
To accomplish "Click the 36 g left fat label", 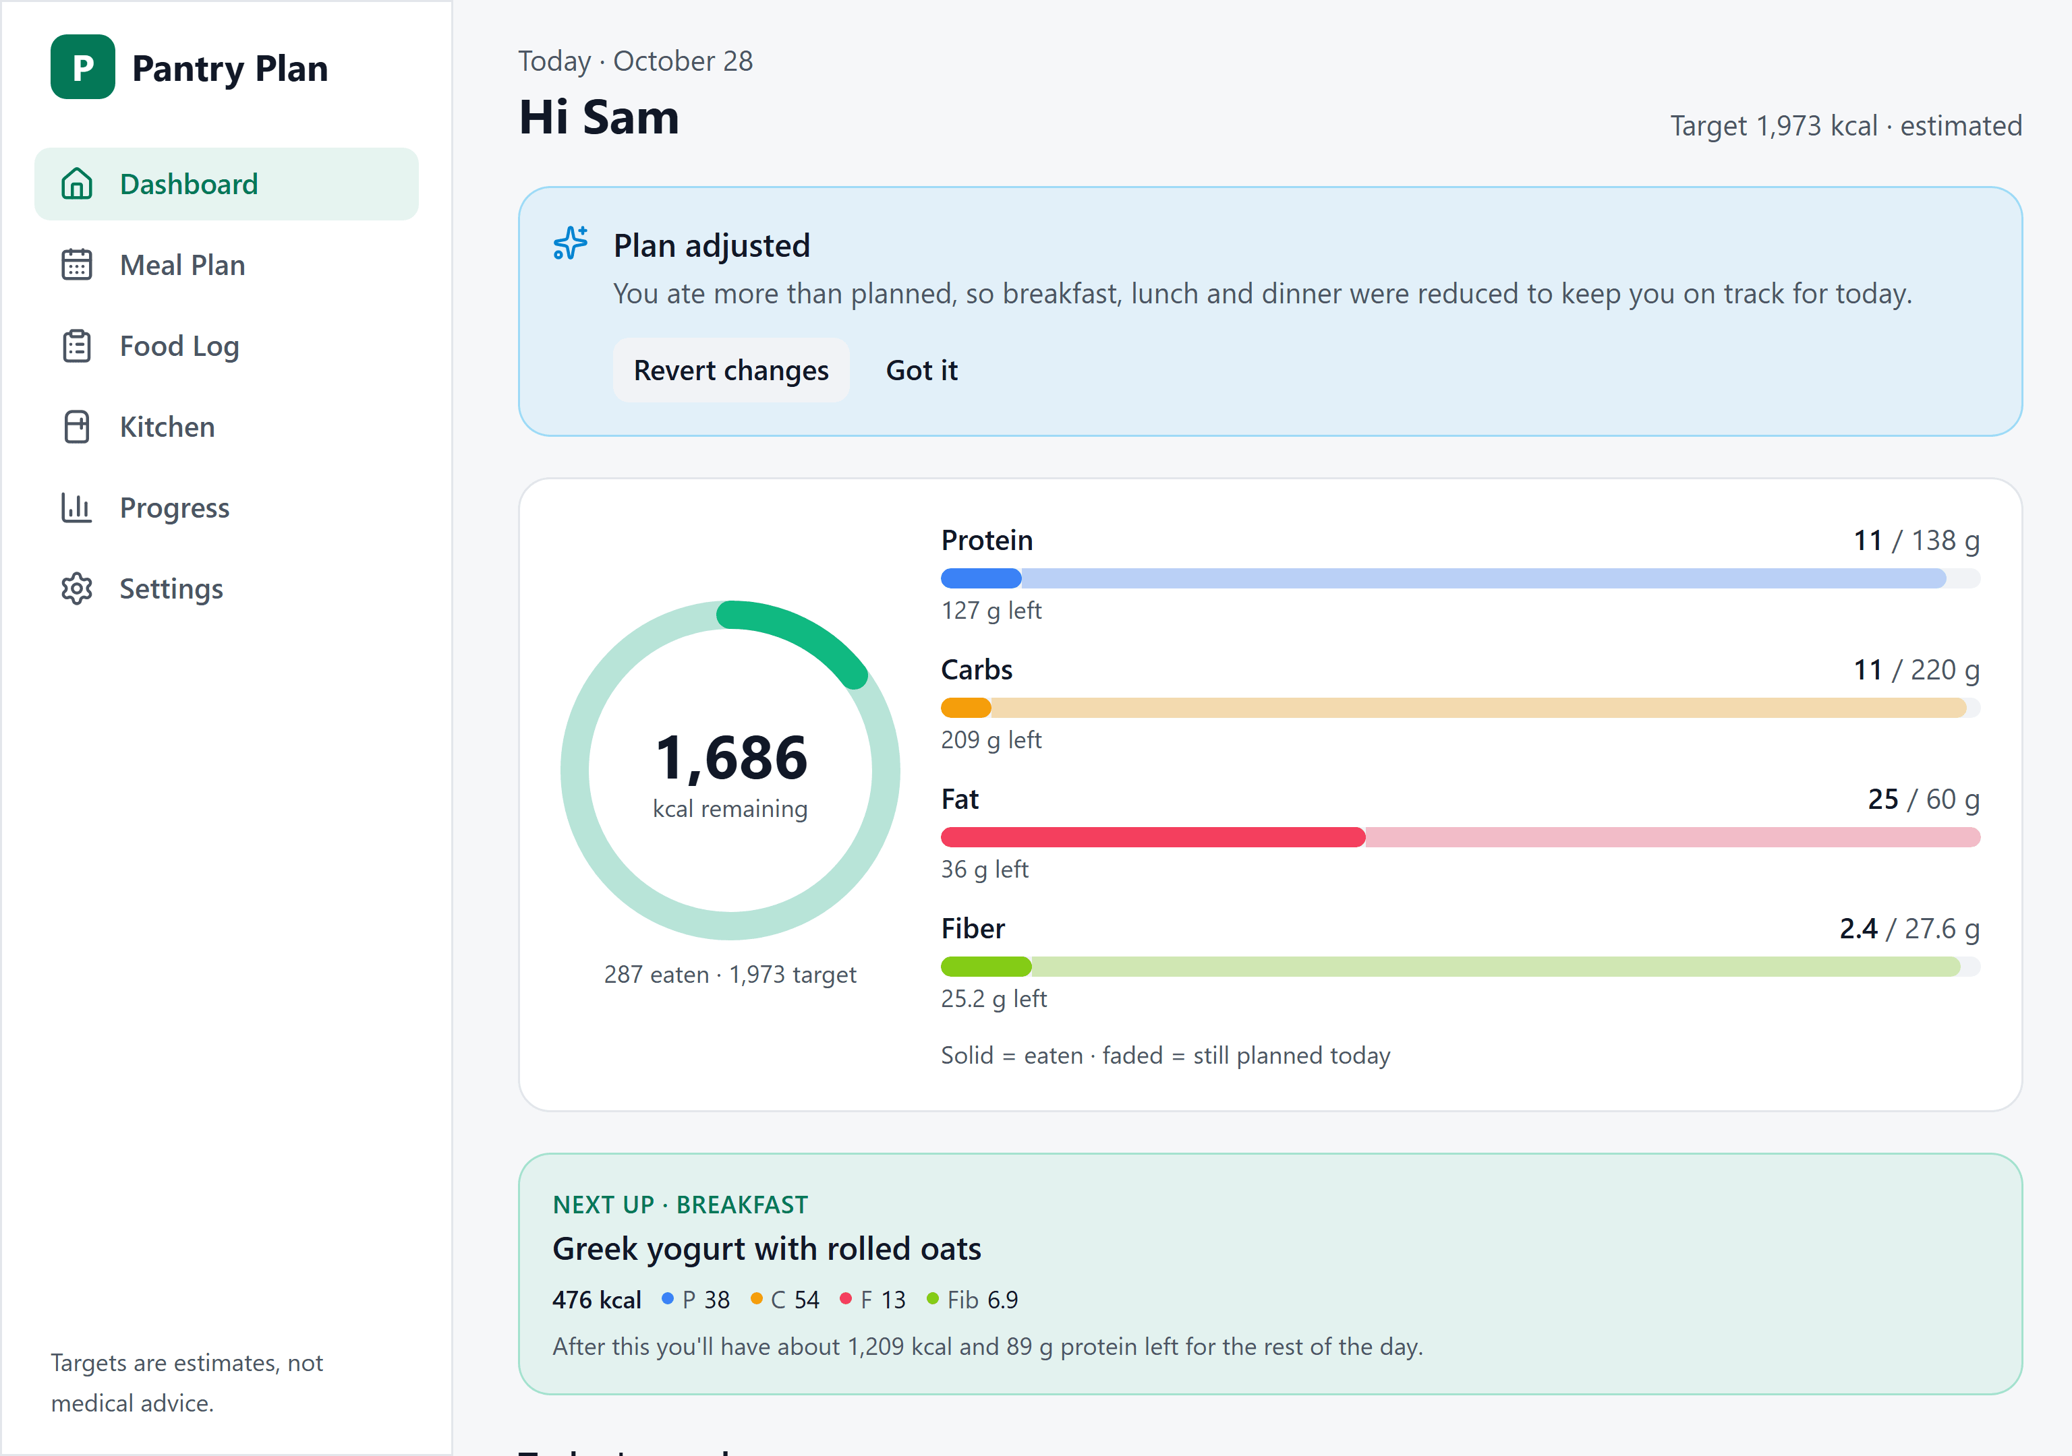I will (x=985, y=870).
